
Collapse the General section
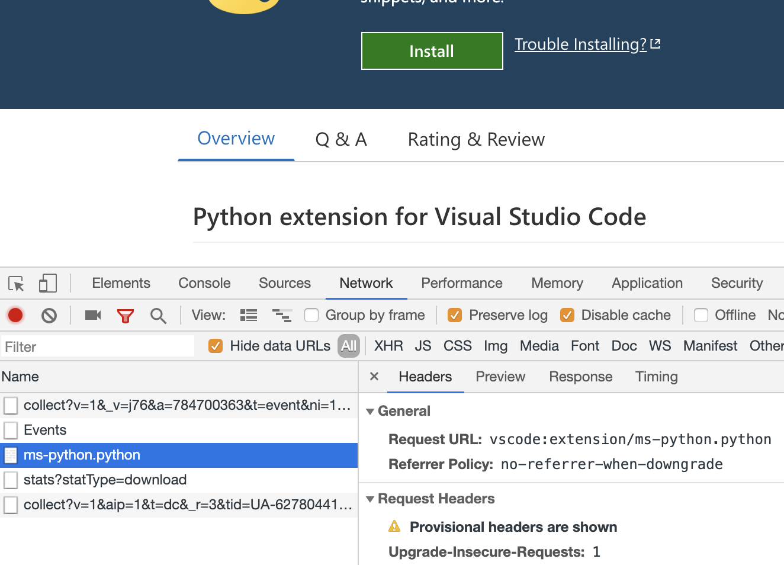370,410
